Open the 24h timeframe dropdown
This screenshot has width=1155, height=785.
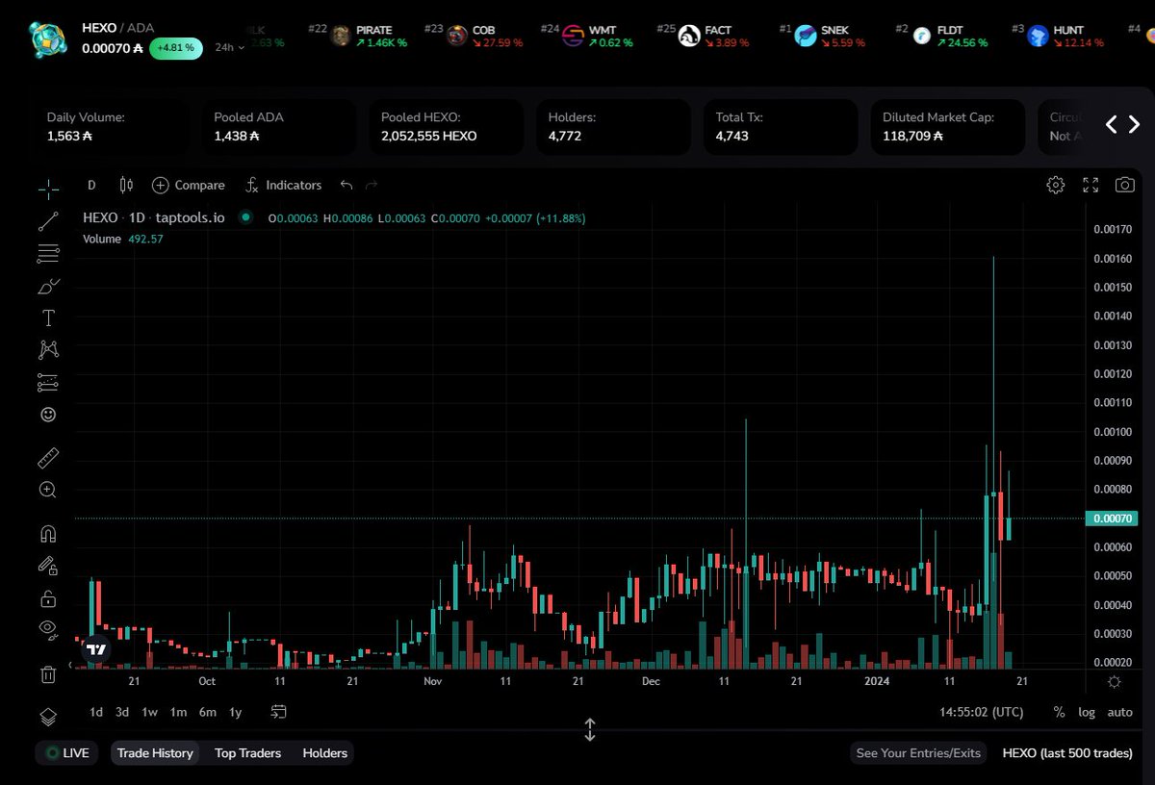[228, 47]
